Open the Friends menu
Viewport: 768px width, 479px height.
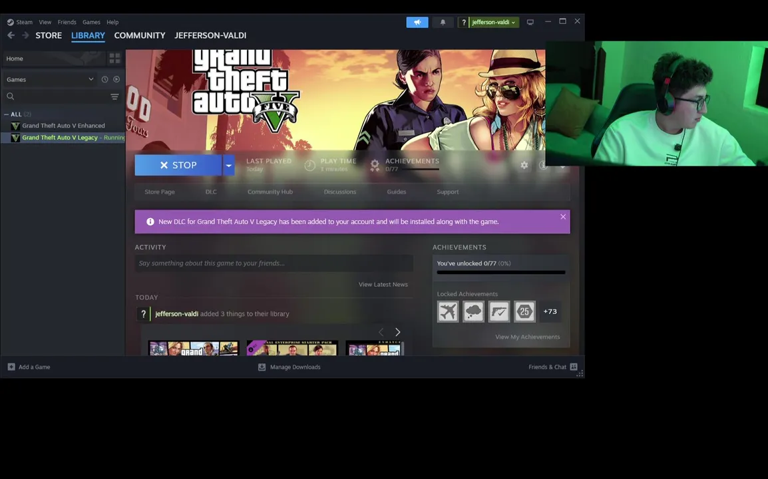point(67,22)
